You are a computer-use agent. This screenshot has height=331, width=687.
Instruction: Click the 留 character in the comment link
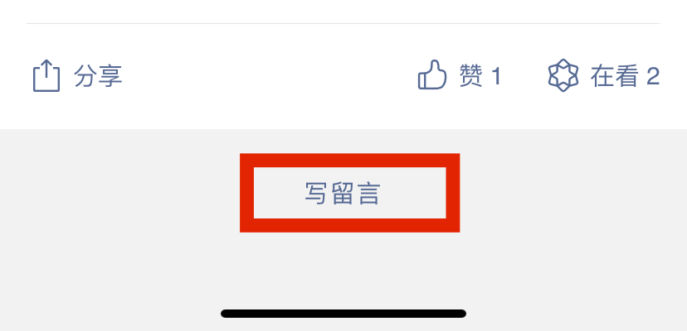342,193
